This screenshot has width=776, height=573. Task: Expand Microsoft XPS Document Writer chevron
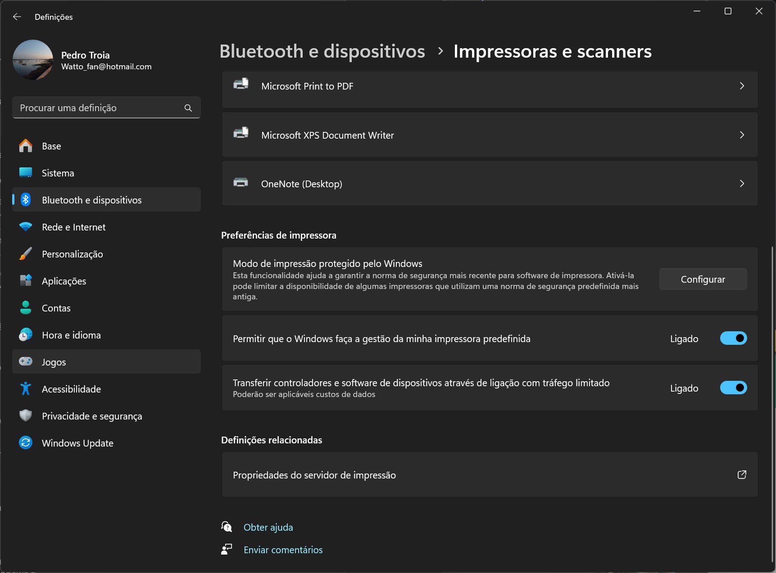742,135
